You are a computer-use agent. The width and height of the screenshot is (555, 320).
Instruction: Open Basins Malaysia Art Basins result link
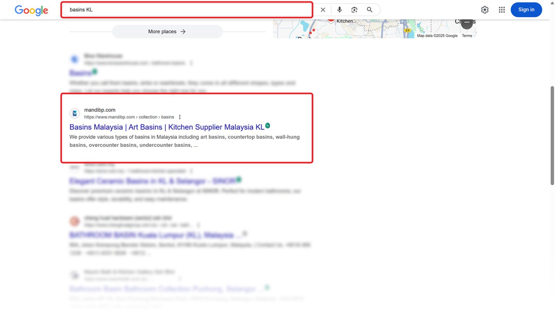[x=167, y=127]
